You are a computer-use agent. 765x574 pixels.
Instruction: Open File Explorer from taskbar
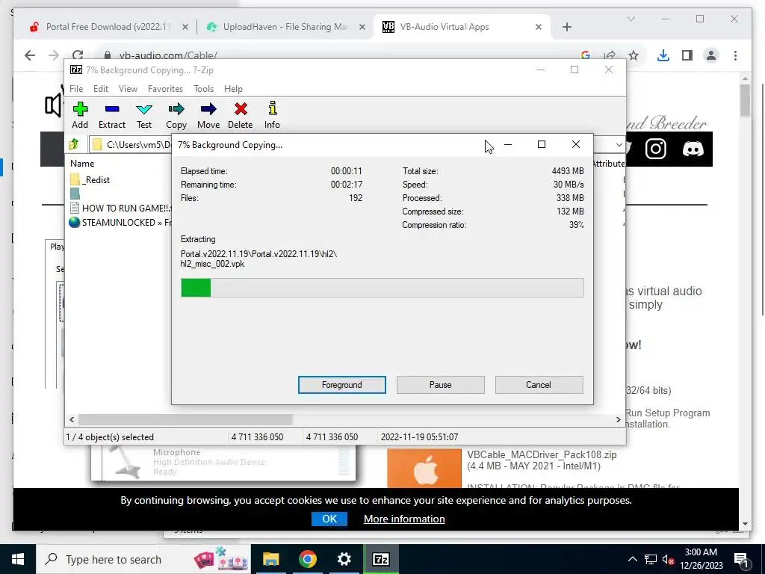[270, 559]
